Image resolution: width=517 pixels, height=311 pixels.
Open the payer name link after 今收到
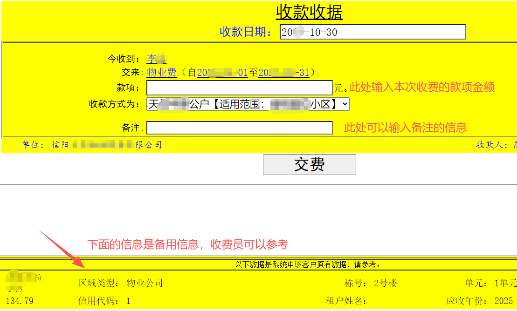(x=156, y=59)
